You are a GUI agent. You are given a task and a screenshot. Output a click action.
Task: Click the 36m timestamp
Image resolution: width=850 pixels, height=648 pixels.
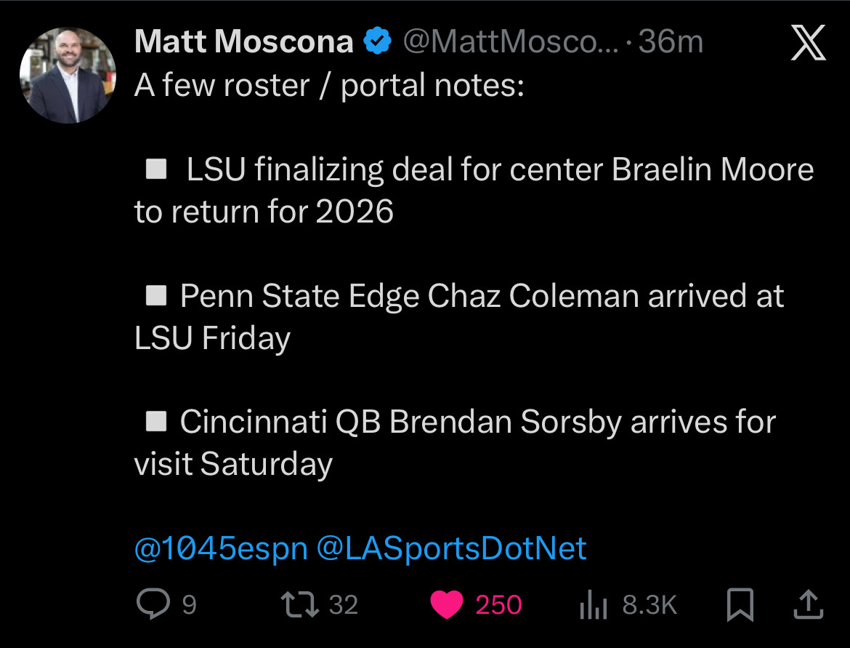[x=671, y=42]
